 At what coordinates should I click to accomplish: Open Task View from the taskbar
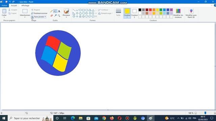click(x=65, y=118)
